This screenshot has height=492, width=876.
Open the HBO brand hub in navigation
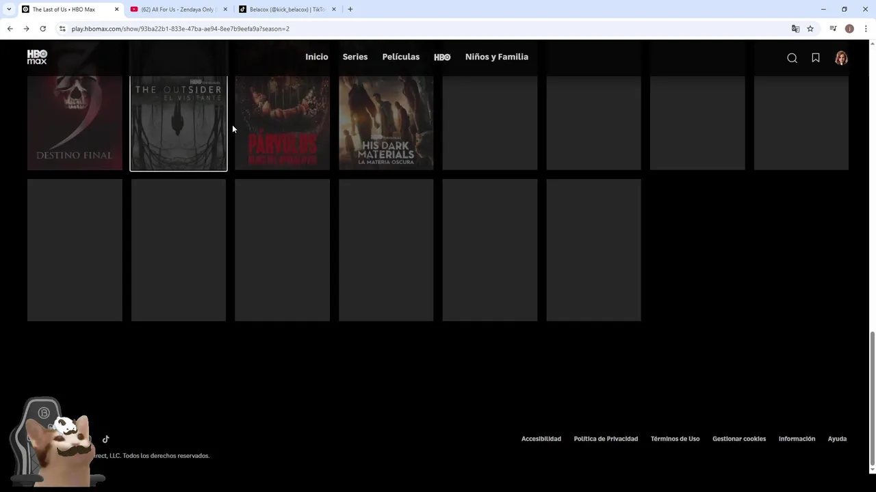pos(442,57)
